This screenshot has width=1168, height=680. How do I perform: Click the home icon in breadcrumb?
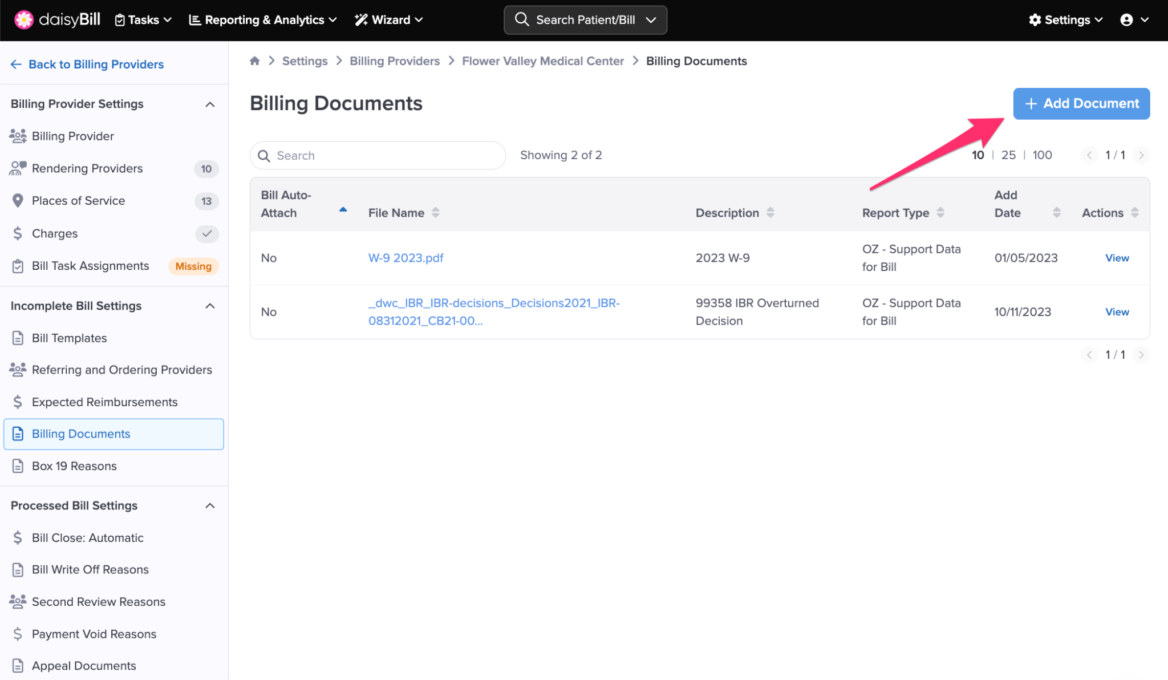tap(254, 61)
